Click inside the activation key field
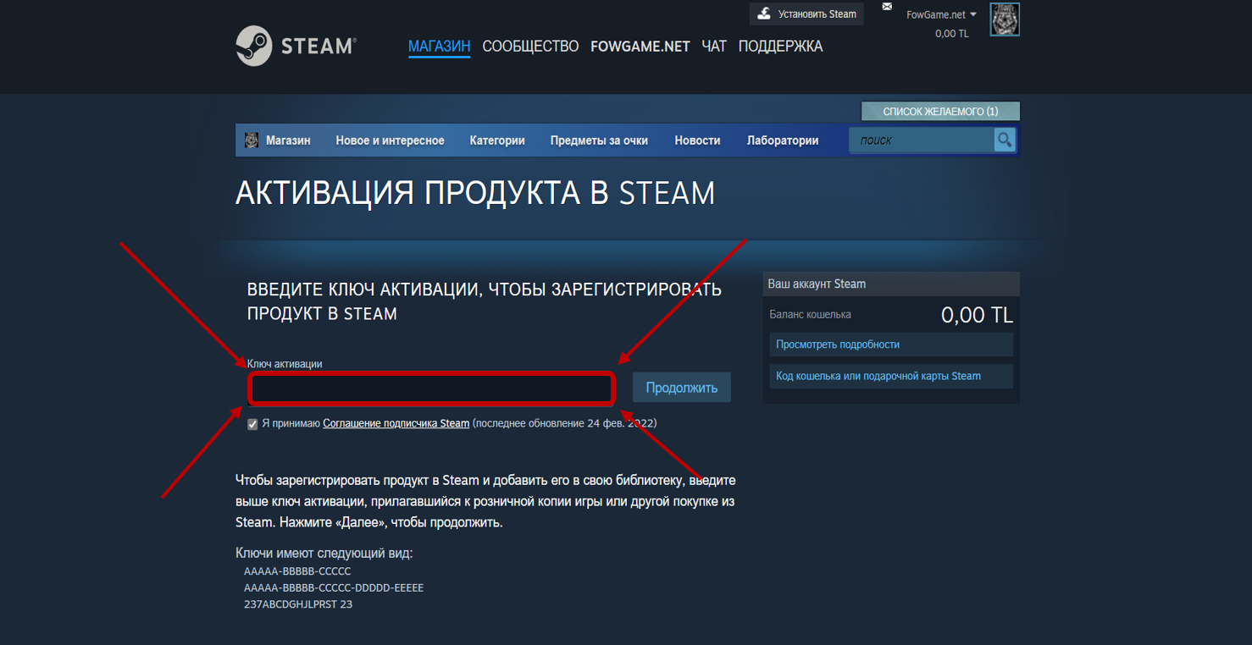Image resolution: width=1252 pixels, height=645 pixels. pyautogui.click(x=431, y=389)
